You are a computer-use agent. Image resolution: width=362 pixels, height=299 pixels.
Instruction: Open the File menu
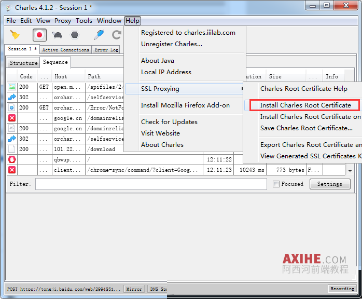pos(11,21)
